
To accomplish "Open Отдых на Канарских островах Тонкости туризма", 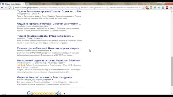I will [x=44, y=77].
